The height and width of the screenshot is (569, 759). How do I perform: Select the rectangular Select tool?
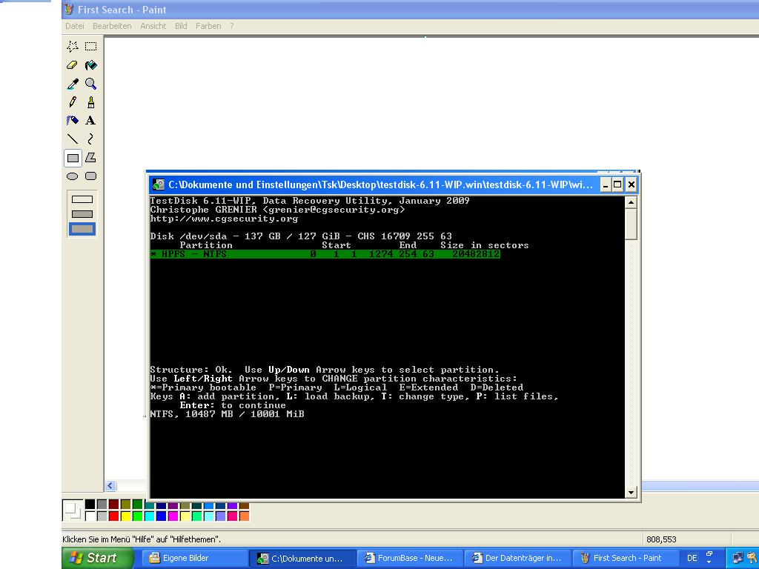point(90,47)
